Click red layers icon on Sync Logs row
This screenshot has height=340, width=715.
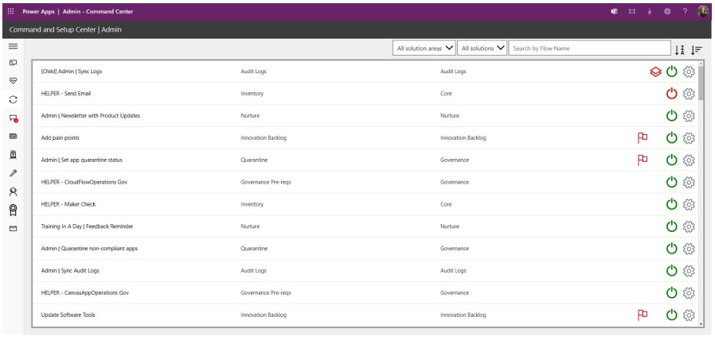pos(654,71)
